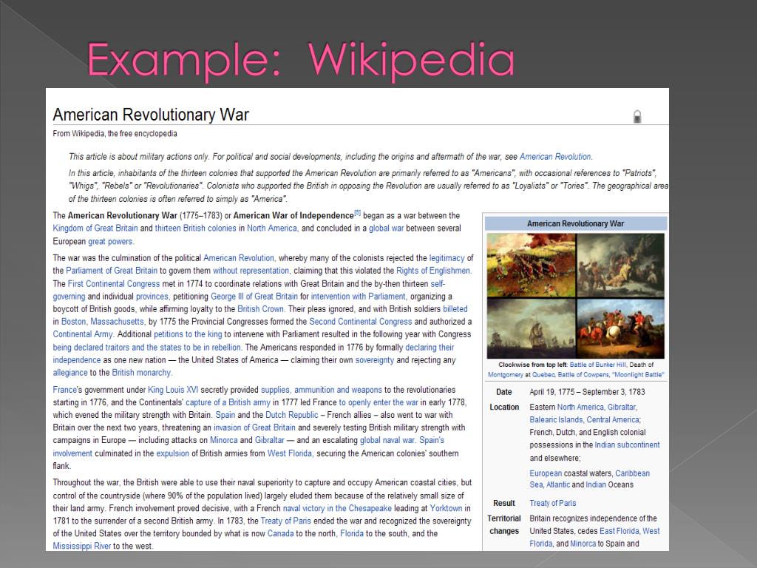
Task: Open Treaty of Paris link under Result
Action: [553, 503]
